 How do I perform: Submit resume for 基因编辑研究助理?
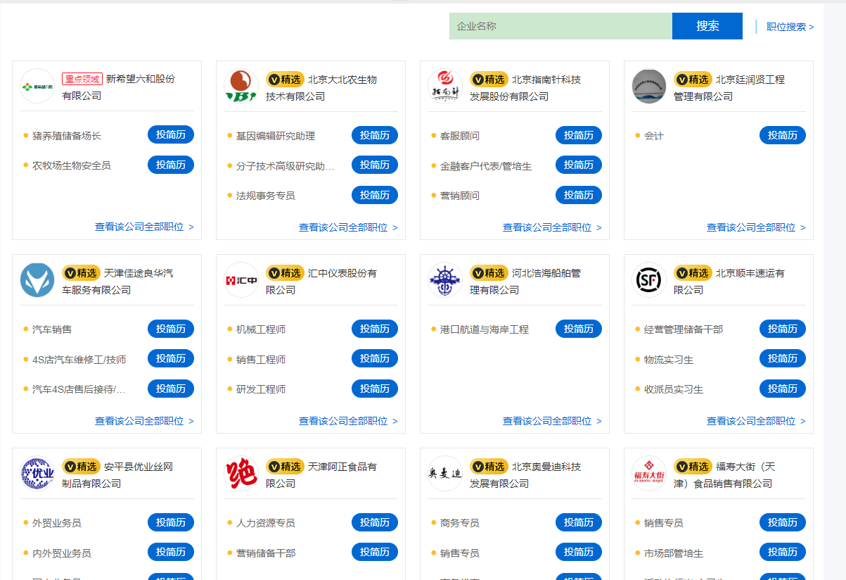tap(374, 135)
